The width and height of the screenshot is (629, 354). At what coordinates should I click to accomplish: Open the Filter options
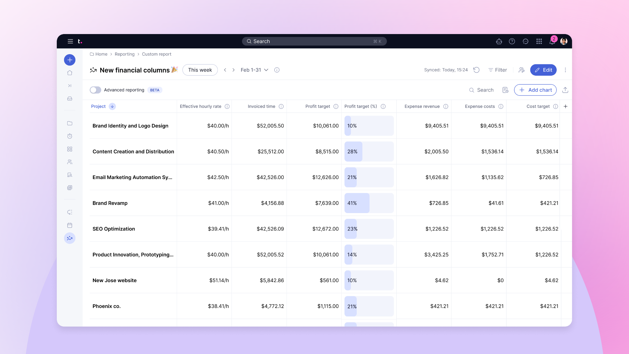click(x=498, y=70)
